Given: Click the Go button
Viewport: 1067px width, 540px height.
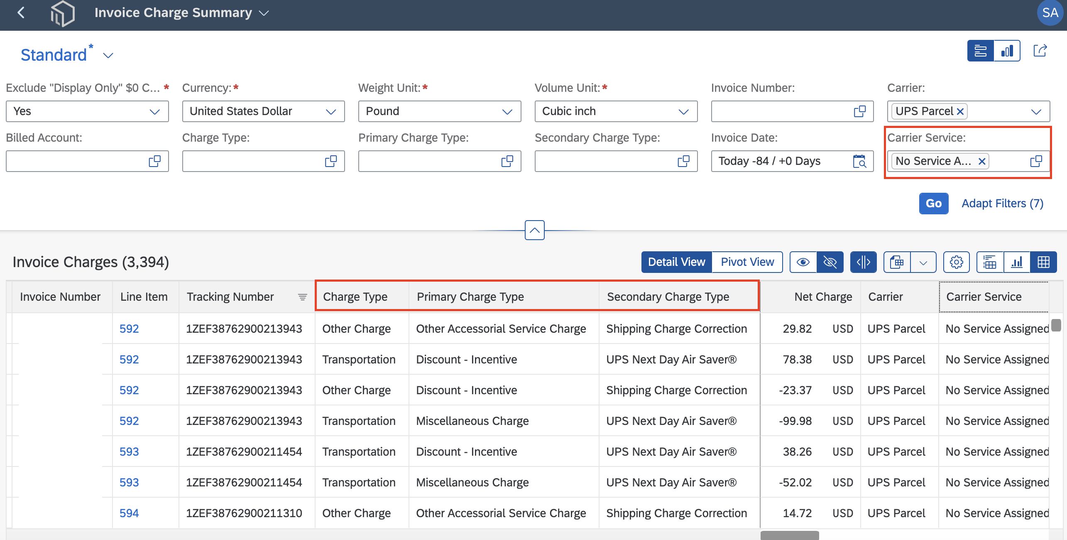Looking at the screenshot, I should [934, 204].
